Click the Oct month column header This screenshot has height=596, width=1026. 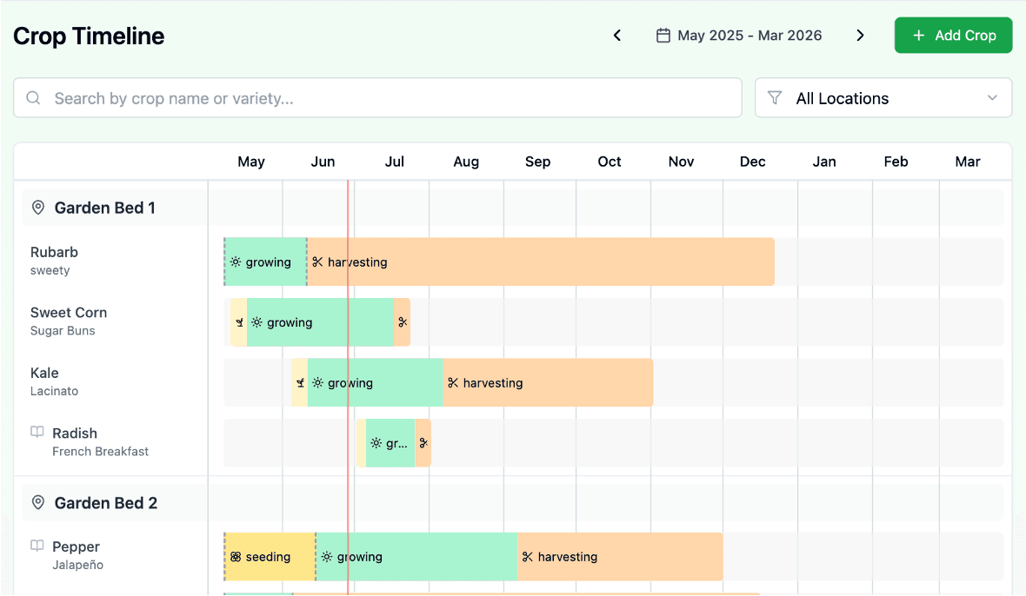610,162
